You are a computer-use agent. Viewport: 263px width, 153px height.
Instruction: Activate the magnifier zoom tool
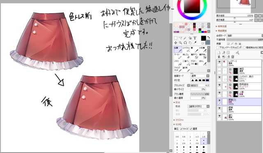coord(180,43)
